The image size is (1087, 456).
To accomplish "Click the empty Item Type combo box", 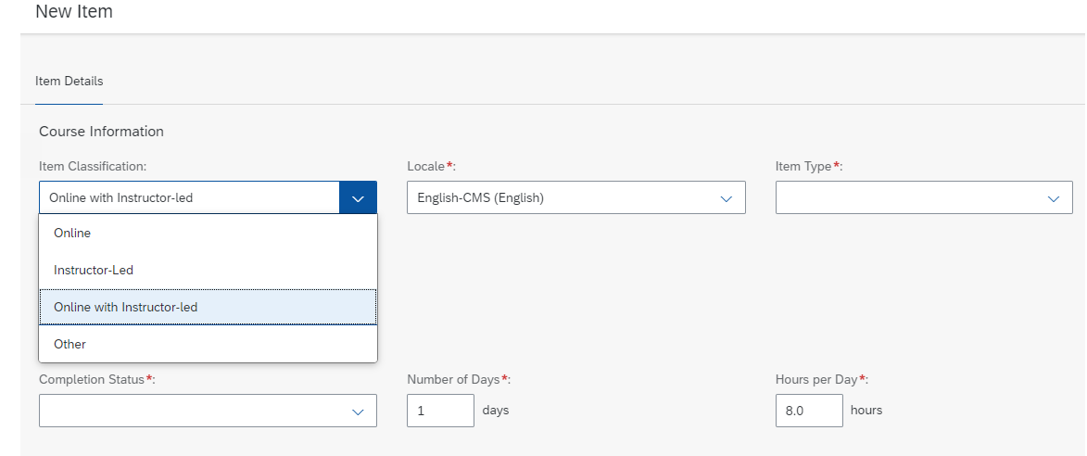I will tap(924, 197).
